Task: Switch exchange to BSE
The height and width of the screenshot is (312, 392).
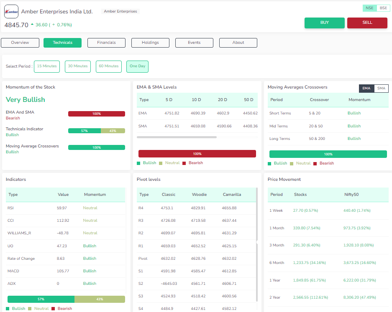Action: (x=383, y=8)
